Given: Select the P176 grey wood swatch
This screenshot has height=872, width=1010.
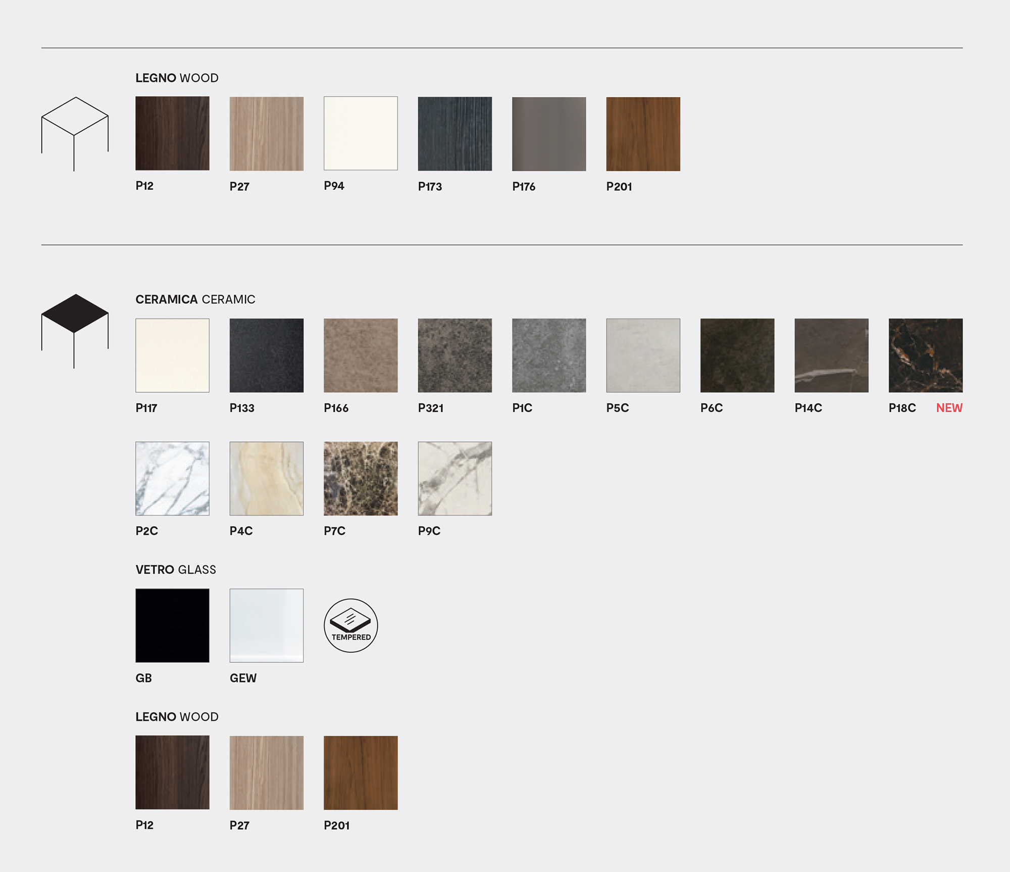Looking at the screenshot, I should coord(549,133).
